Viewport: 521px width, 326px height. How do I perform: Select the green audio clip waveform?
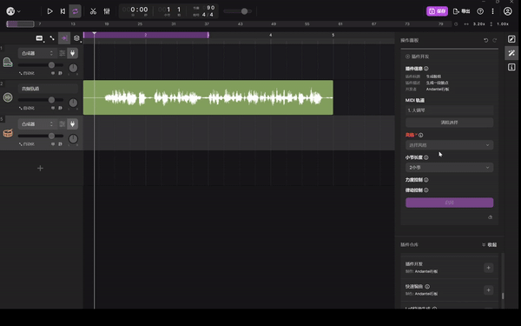click(x=208, y=97)
